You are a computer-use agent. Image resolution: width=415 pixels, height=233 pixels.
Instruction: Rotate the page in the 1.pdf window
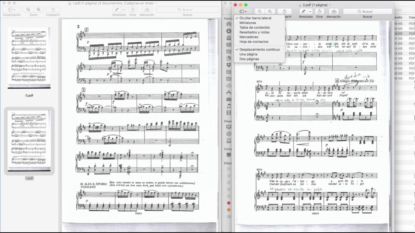[133, 10]
